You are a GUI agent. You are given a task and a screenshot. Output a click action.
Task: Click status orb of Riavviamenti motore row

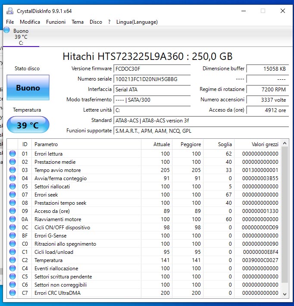tap(13, 219)
